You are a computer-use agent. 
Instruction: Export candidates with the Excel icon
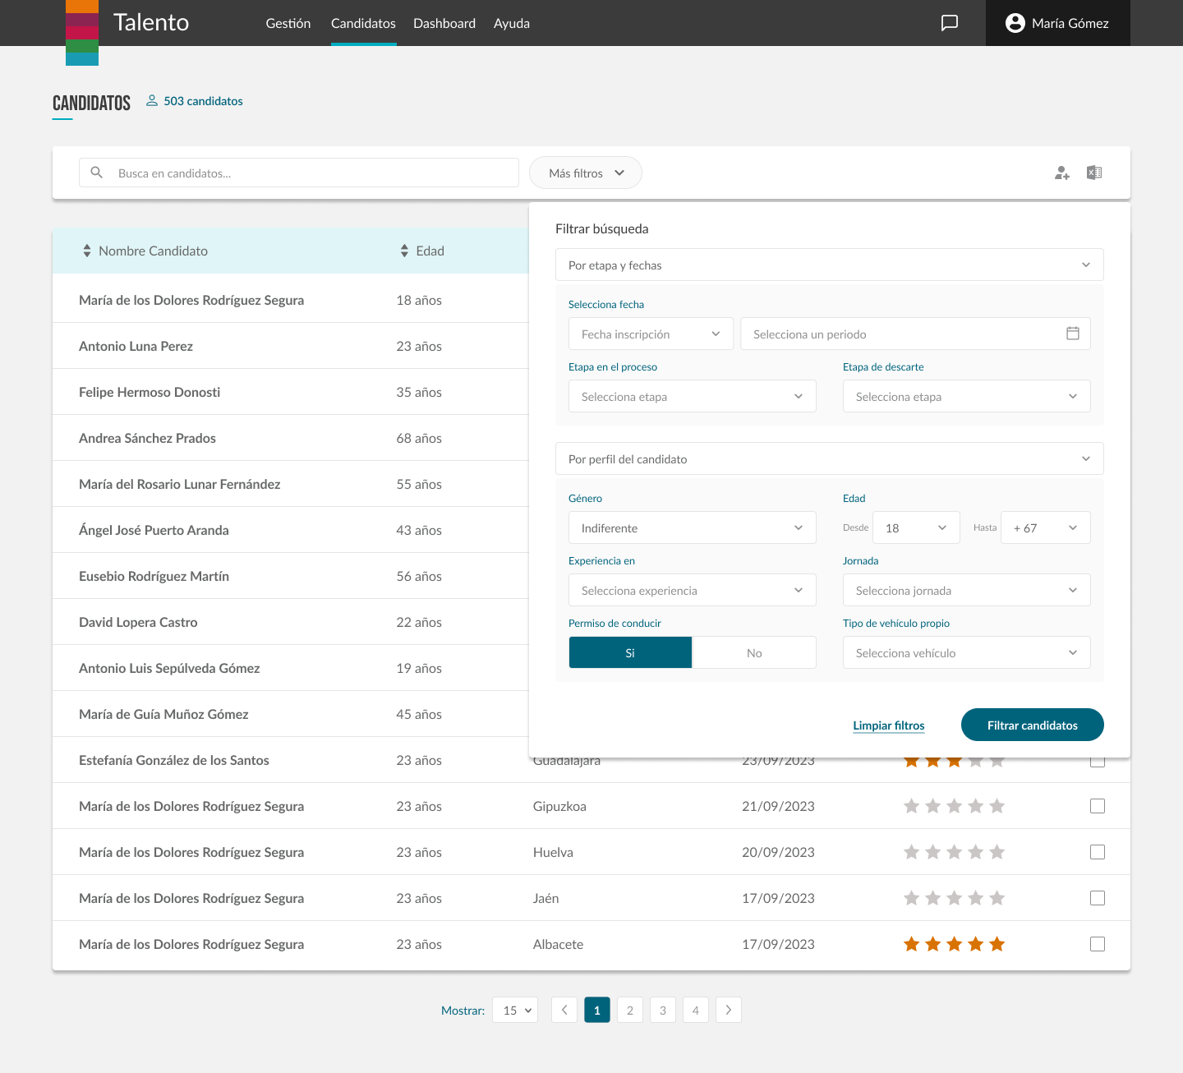coord(1093,173)
